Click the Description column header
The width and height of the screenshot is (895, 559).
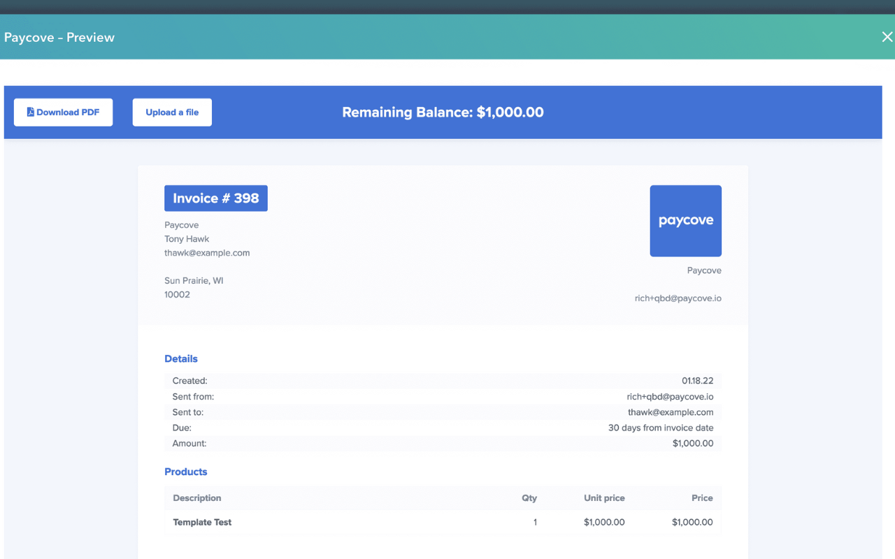click(x=197, y=498)
